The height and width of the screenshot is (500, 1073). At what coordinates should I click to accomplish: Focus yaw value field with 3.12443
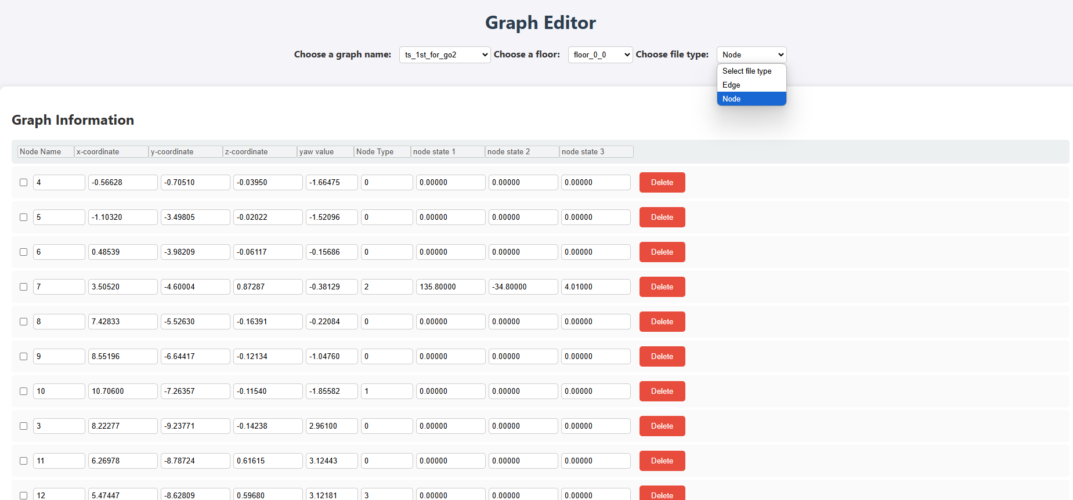[332, 461]
